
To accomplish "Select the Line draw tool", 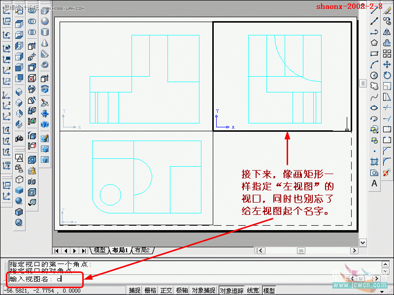I will coord(374,10).
